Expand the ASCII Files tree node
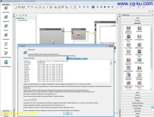The image size is (154, 117). (17, 20)
